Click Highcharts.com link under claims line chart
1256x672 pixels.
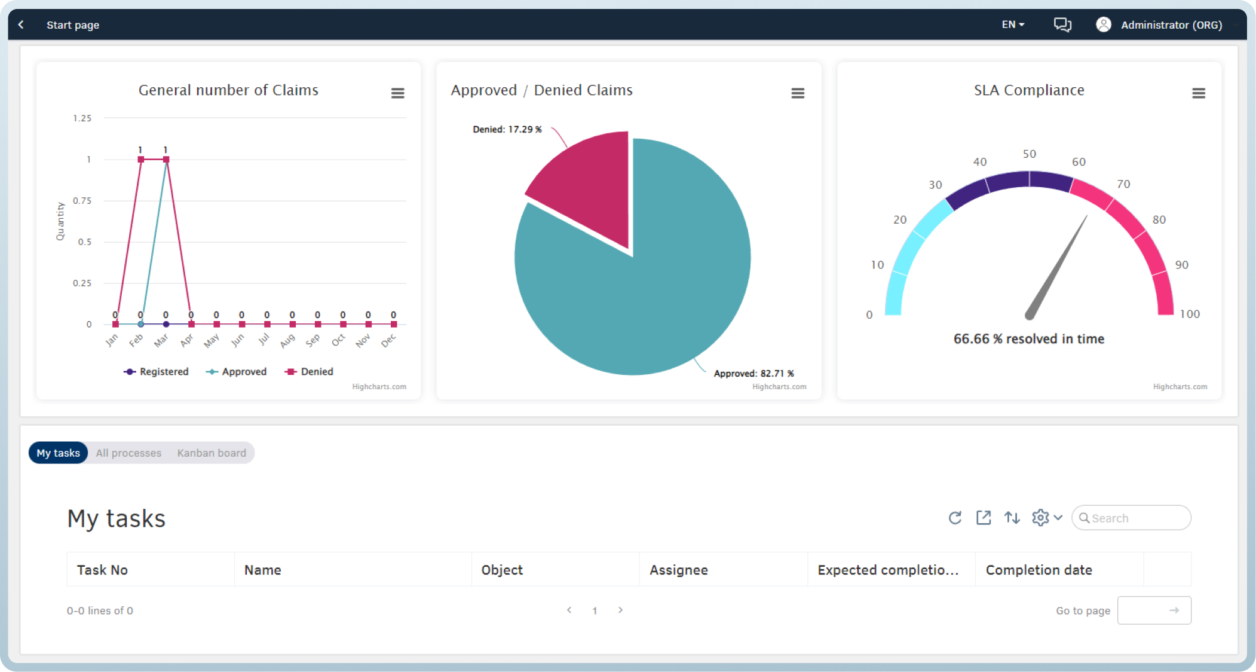[x=379, y=387]
